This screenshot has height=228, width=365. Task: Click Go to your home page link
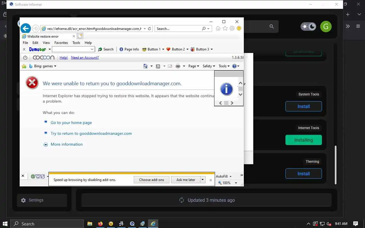click(71, 123)
